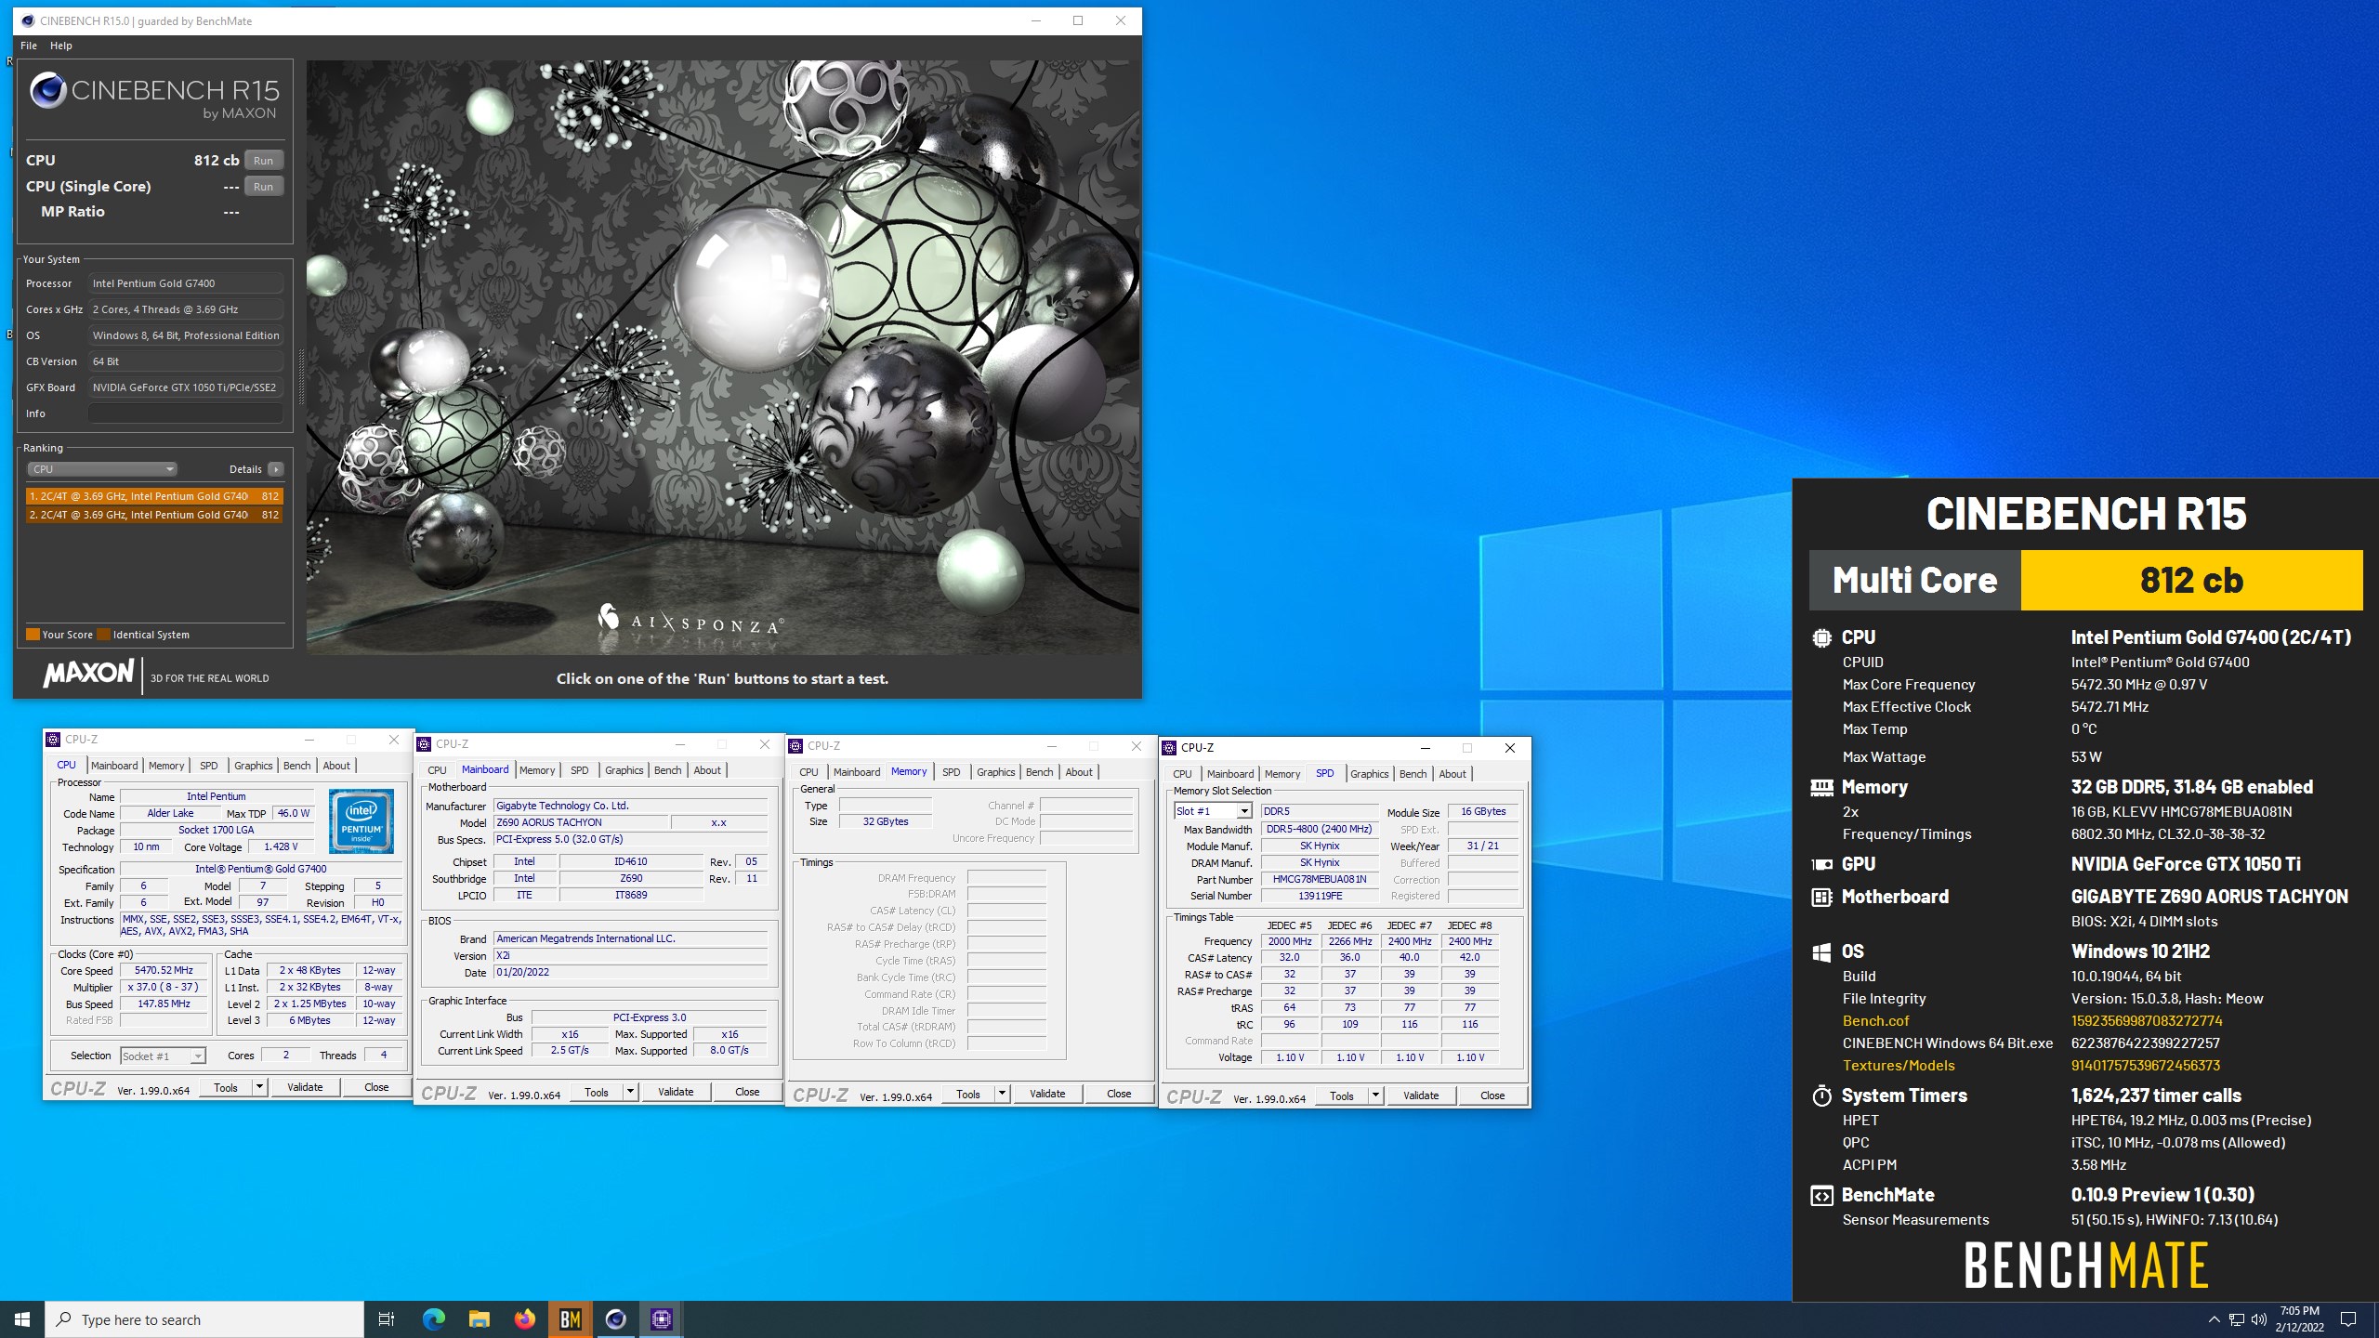
Task: Click Tools in first CPU-Z window
Action: pos(226,1087)
